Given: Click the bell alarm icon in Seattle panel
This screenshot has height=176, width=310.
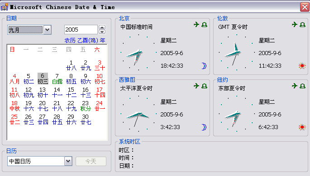Looking at the screenshot, I should (204, 86).
